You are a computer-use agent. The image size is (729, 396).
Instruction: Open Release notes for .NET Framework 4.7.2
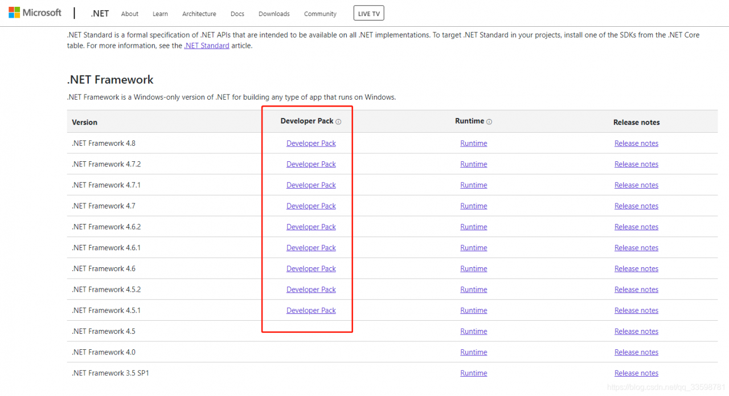click(636, 164)
